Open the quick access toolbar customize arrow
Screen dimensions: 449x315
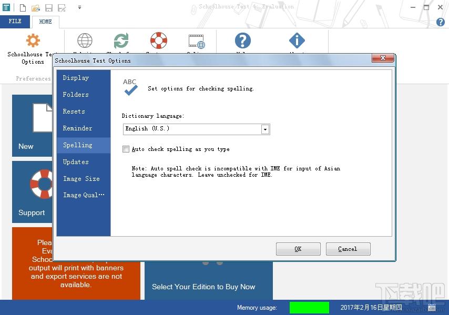coord(79,7)
